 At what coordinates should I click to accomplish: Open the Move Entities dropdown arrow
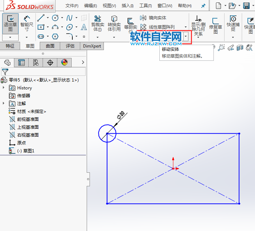click(186, 36)
